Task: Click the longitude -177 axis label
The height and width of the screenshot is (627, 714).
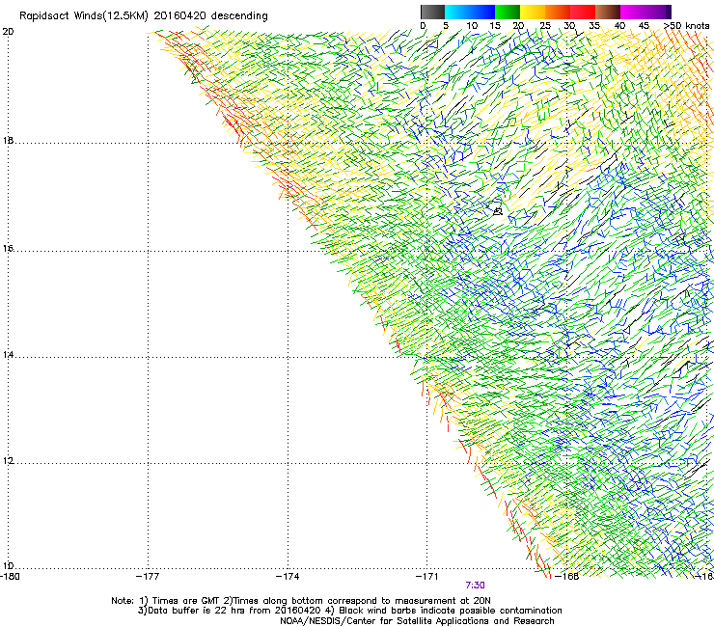Action: [148, 577]
